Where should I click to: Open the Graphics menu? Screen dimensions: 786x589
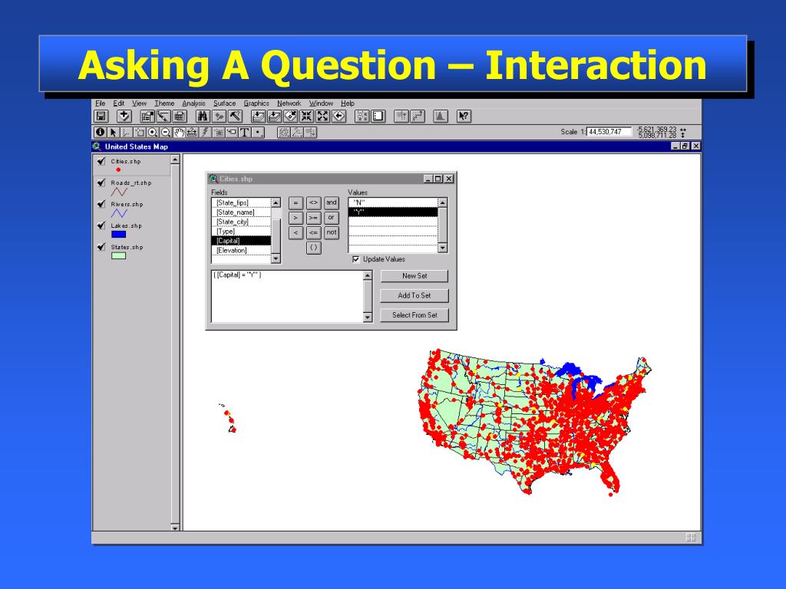coord(256,104)
